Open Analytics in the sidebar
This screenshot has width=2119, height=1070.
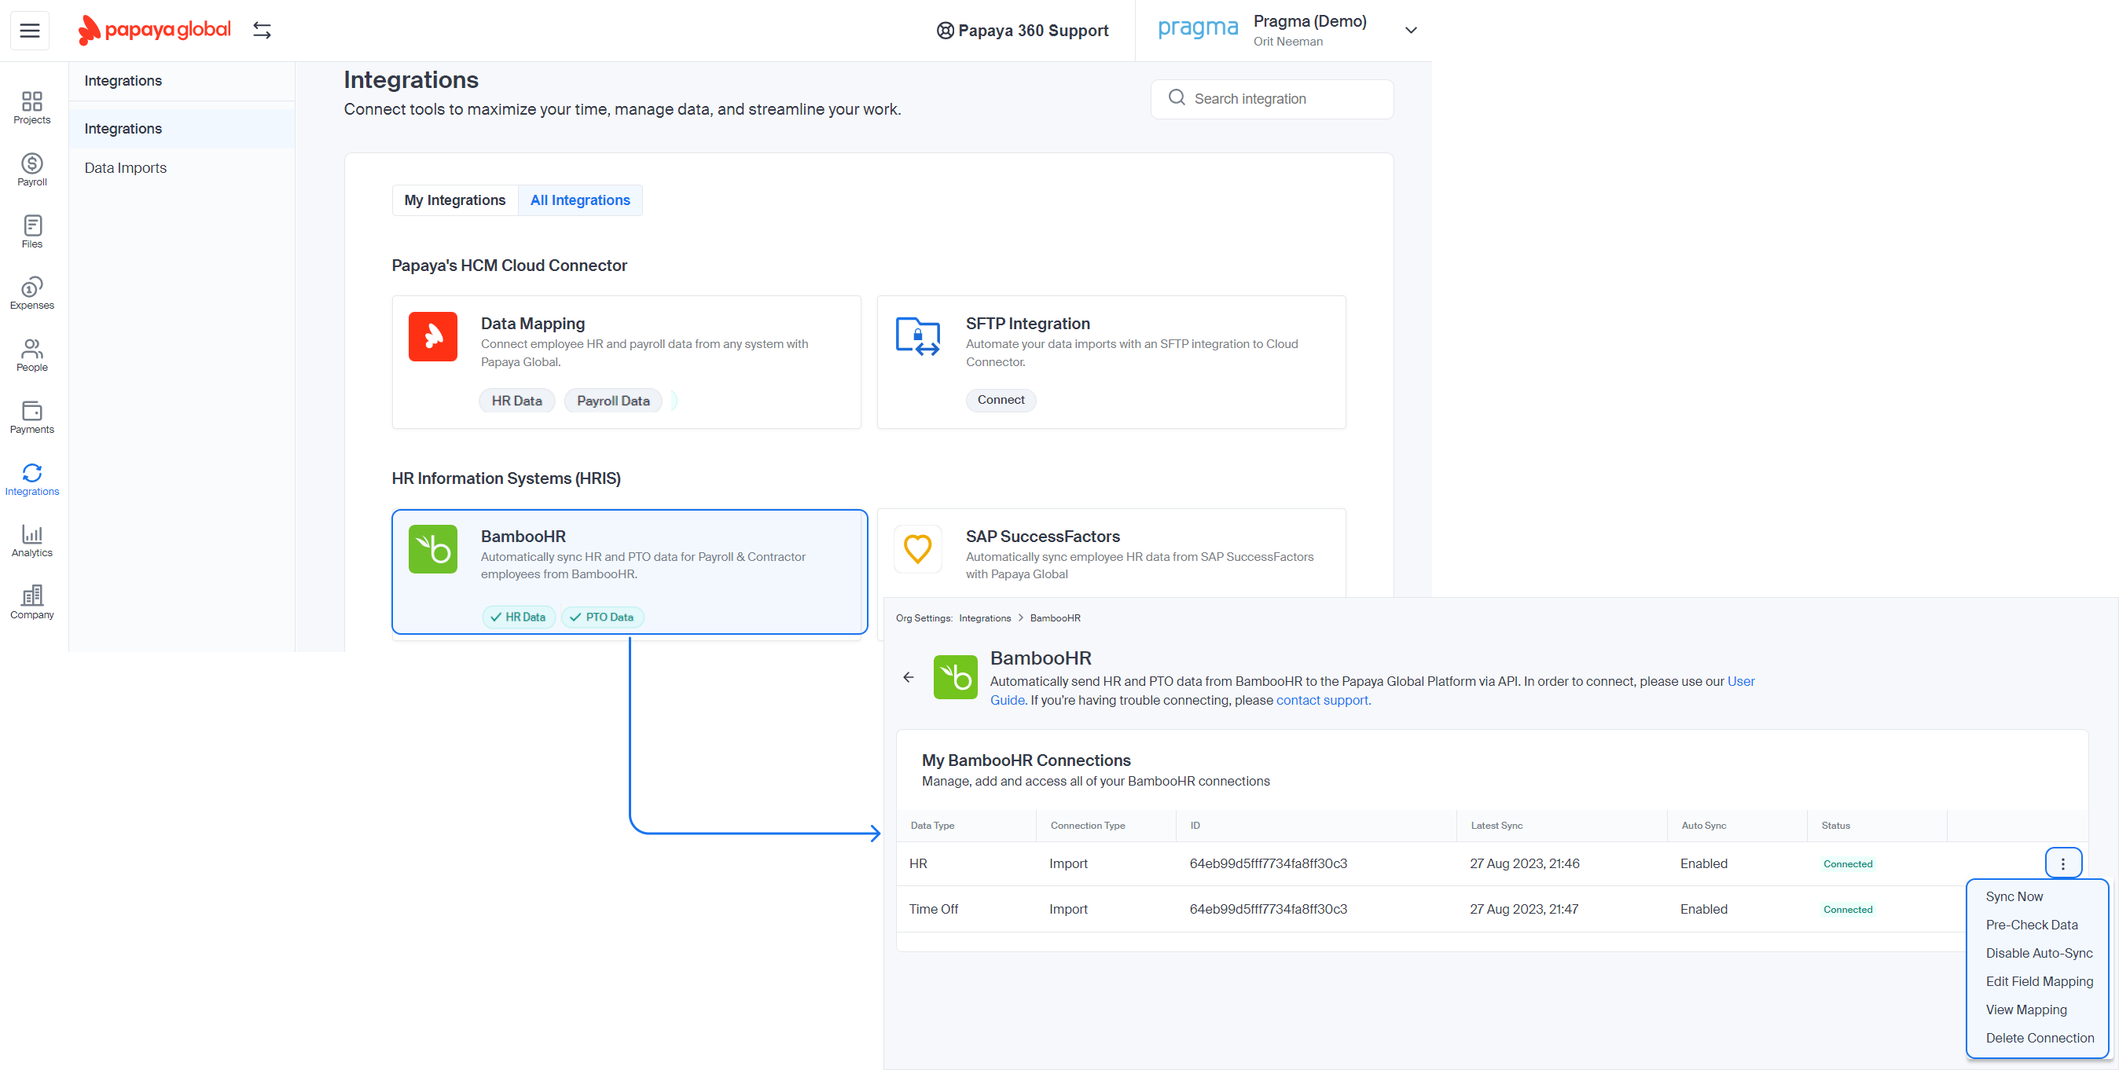32,540
